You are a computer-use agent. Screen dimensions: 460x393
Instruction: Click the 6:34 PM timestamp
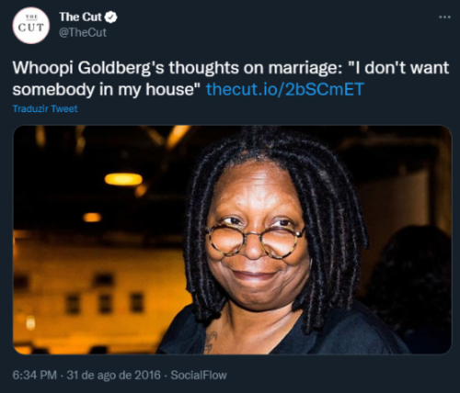[35, 375]
